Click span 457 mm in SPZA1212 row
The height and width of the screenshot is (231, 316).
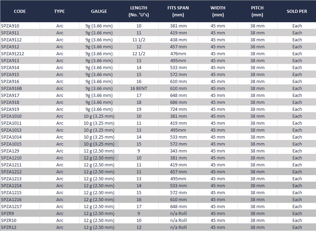pos(178,172)
